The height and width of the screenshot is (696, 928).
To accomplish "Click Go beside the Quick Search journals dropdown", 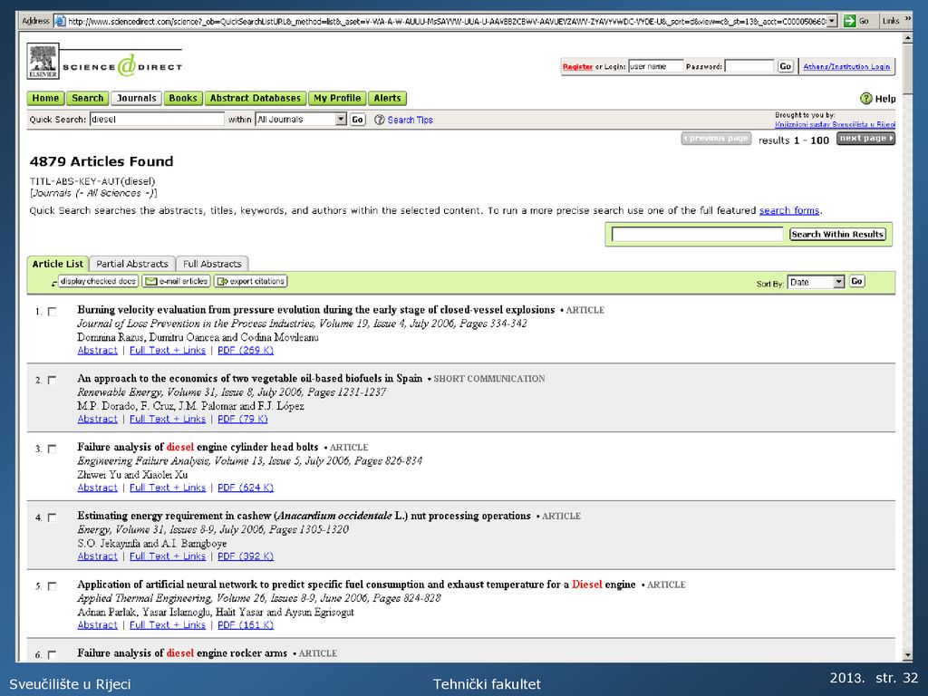I will [357, 120].
